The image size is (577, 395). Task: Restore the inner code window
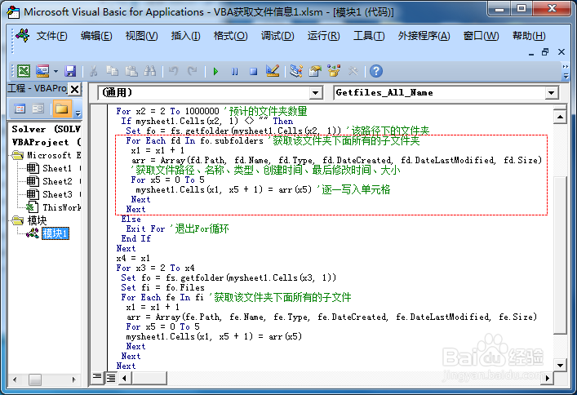[x=545, y=52]
